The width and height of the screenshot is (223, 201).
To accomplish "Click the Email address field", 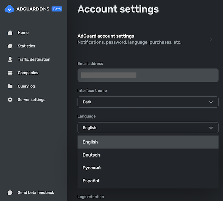I will tap(148, 75).
